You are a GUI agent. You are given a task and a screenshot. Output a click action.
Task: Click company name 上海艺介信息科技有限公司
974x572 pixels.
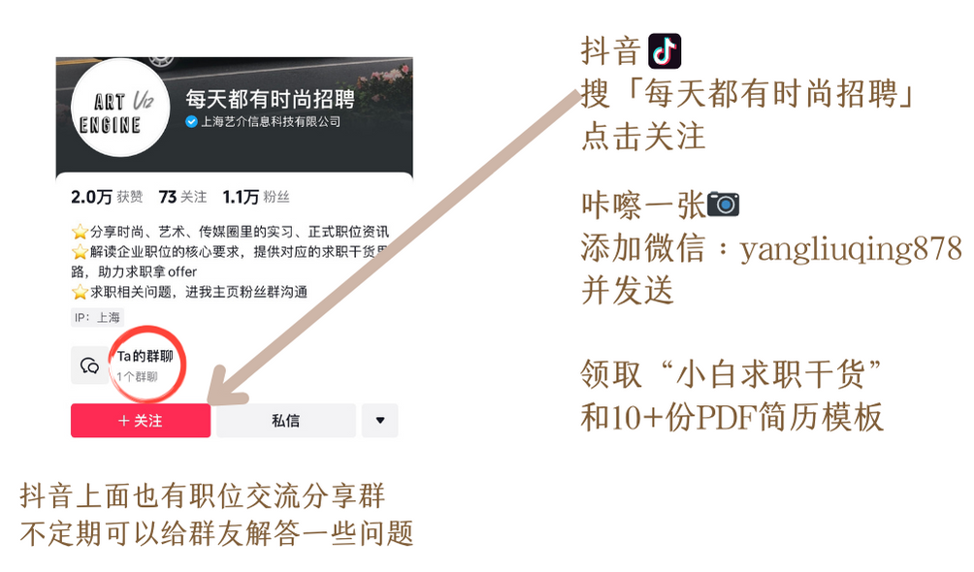pos(271,122)
